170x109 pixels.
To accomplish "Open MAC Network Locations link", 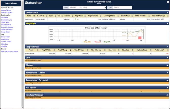I will (x=10, y=51).
